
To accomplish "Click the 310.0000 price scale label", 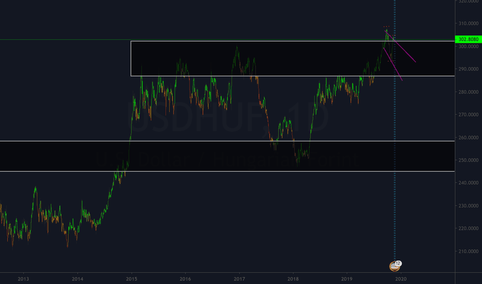I will (468, 24).
